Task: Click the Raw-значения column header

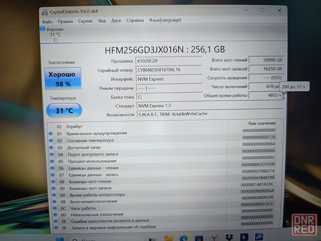Action: pos(262,123)
